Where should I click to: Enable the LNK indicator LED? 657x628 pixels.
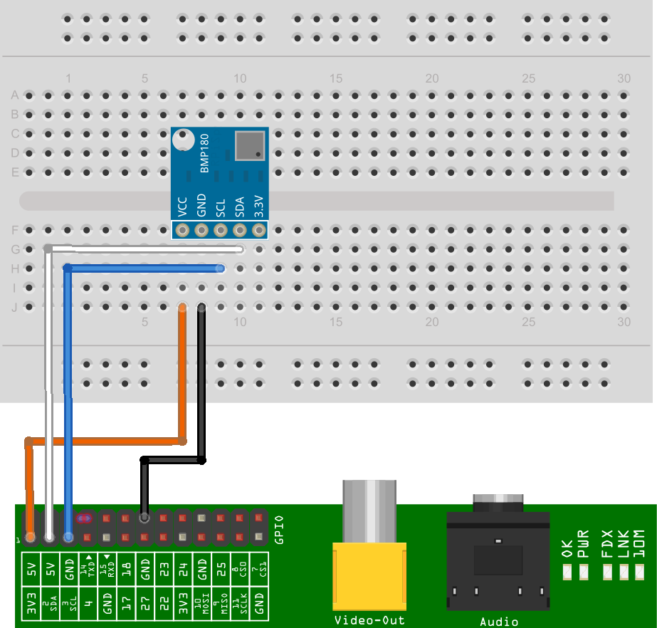[624, 572]
